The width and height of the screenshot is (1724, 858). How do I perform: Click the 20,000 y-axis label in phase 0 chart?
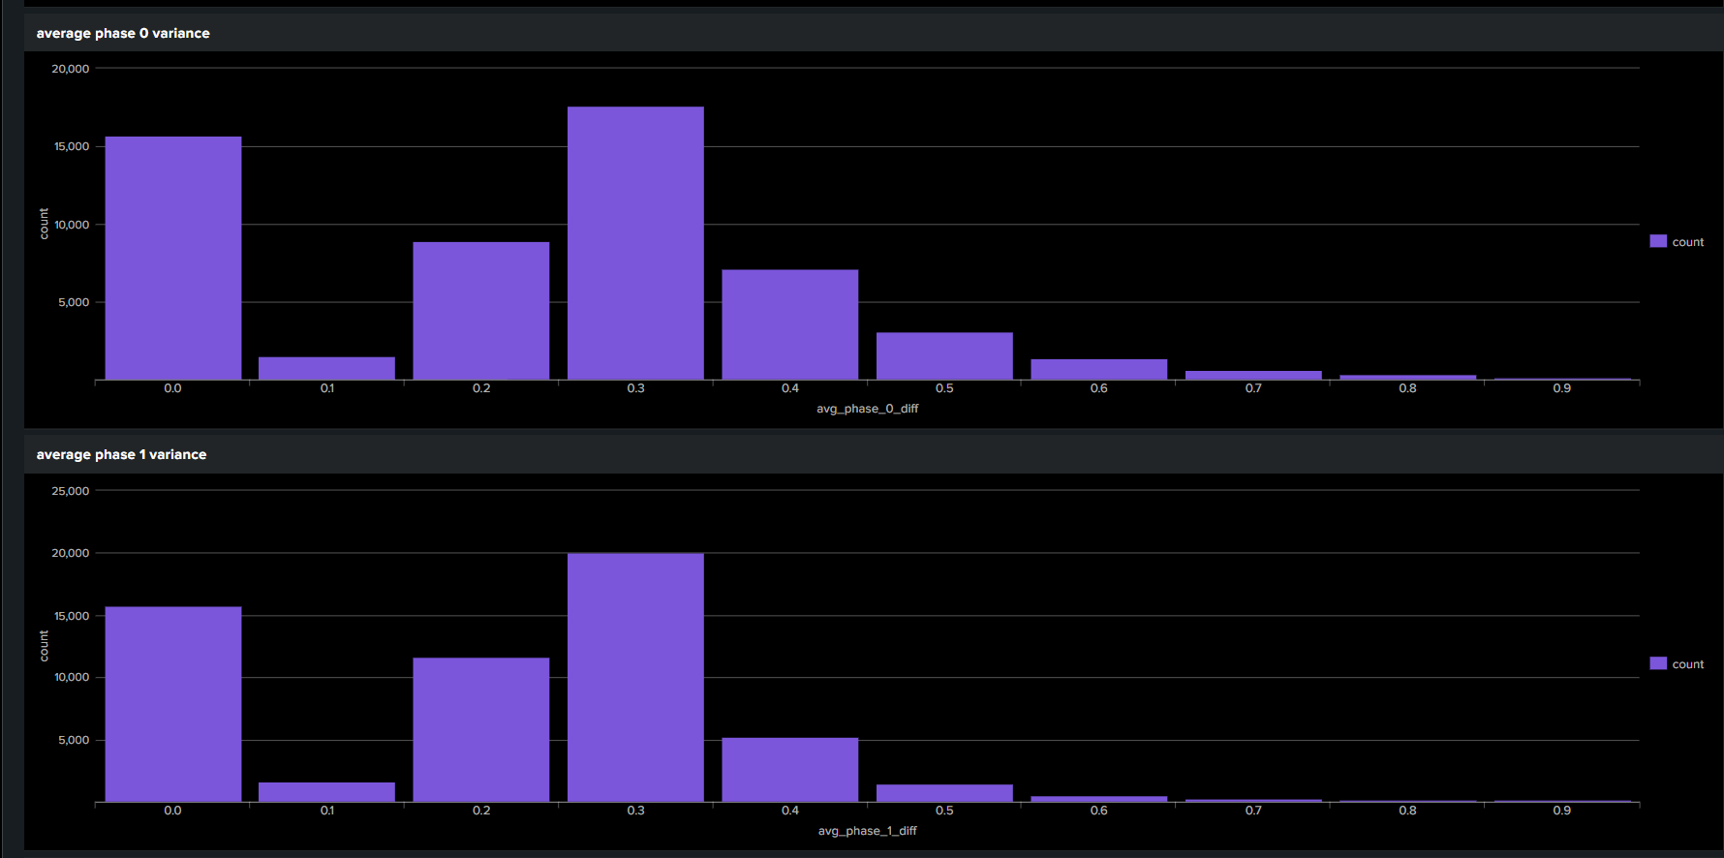click(x=71, y=69)
